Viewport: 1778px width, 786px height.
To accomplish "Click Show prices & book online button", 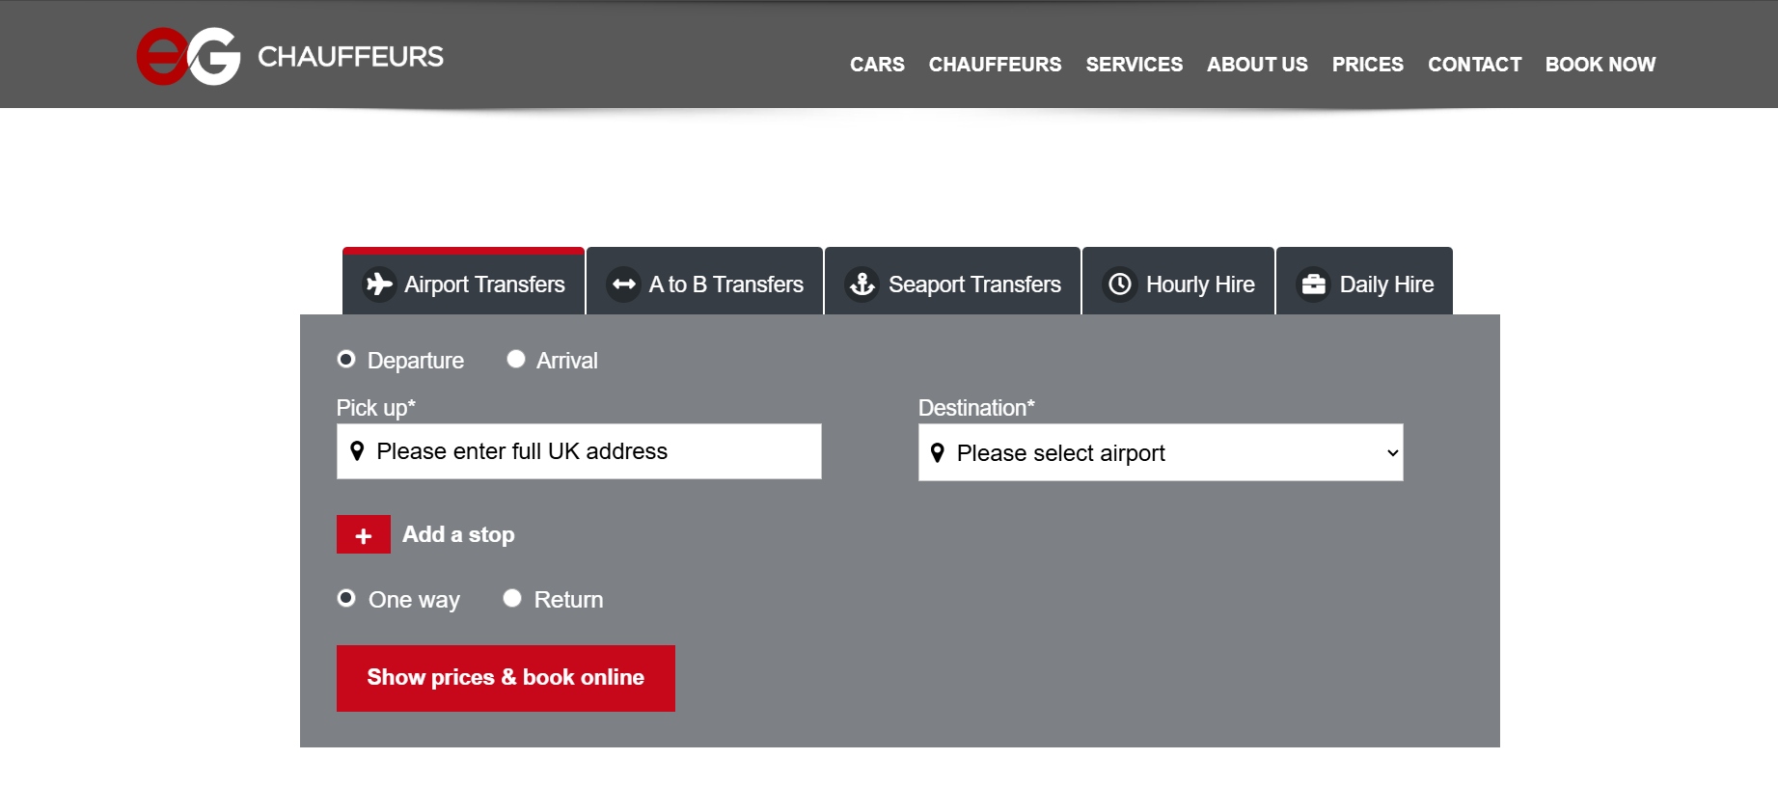I will tap(506, 678).
